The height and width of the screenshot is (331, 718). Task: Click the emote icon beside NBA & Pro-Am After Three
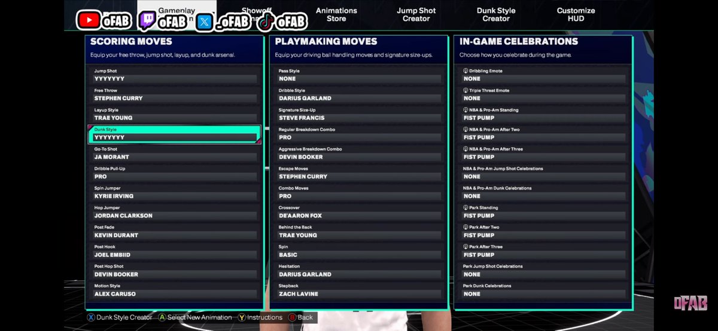[466, 149]
